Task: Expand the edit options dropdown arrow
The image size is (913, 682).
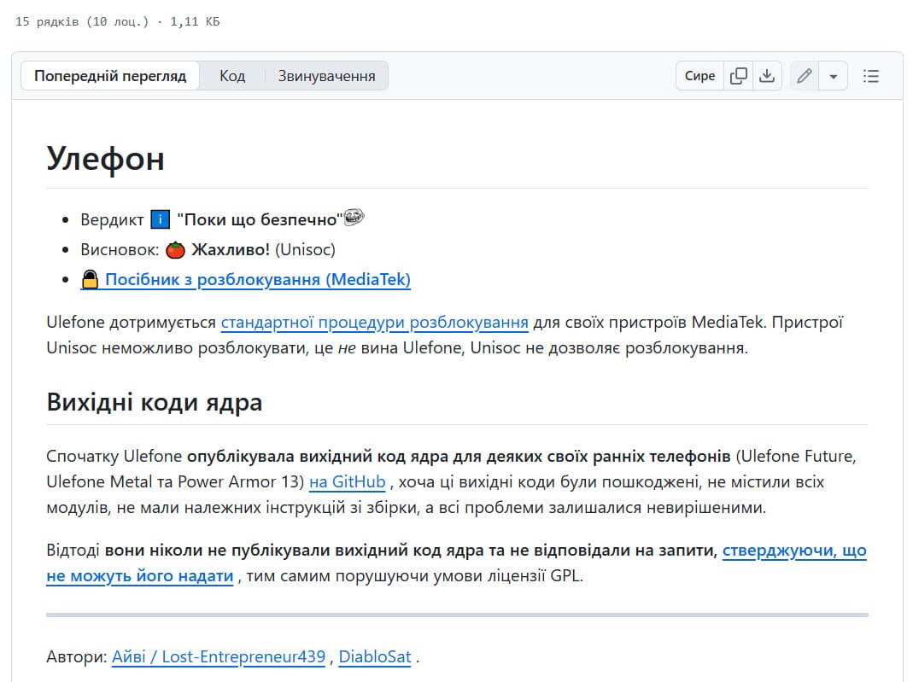Action: tap(834, 76)
